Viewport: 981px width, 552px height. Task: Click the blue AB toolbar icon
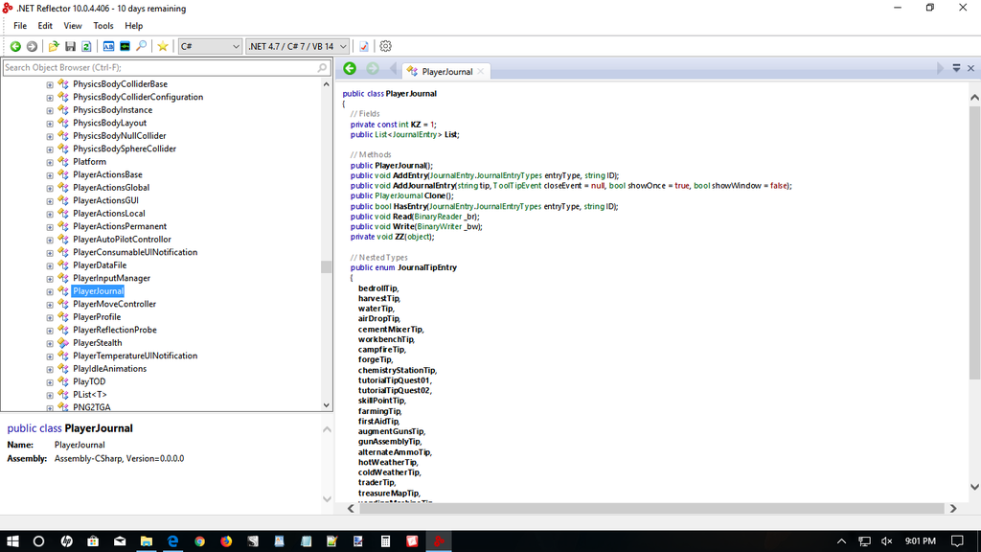[108, 46]
